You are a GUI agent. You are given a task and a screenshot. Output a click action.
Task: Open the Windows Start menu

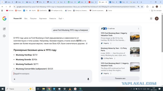coord(3,89)
